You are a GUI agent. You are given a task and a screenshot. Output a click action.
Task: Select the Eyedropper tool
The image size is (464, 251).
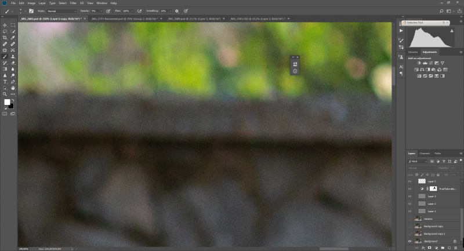click(13, 38)
